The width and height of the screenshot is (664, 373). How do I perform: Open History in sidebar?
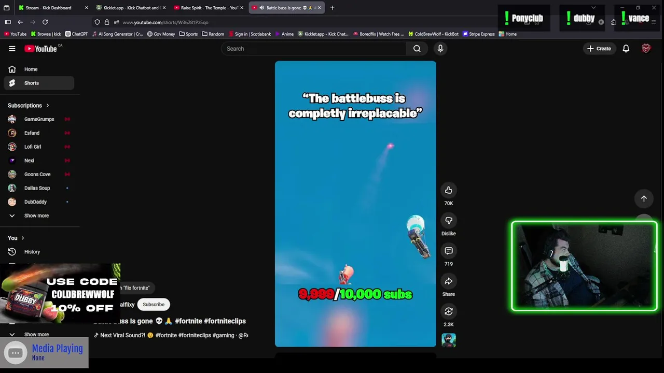pos(39,252)
